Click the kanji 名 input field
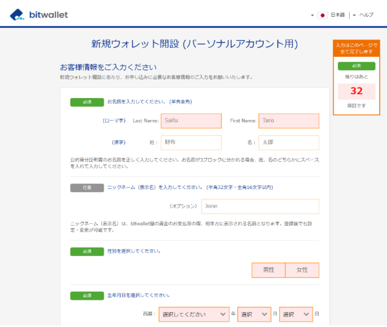Image resolution: width=387 pixels, height=327 pixels. [x=288, y=143]
